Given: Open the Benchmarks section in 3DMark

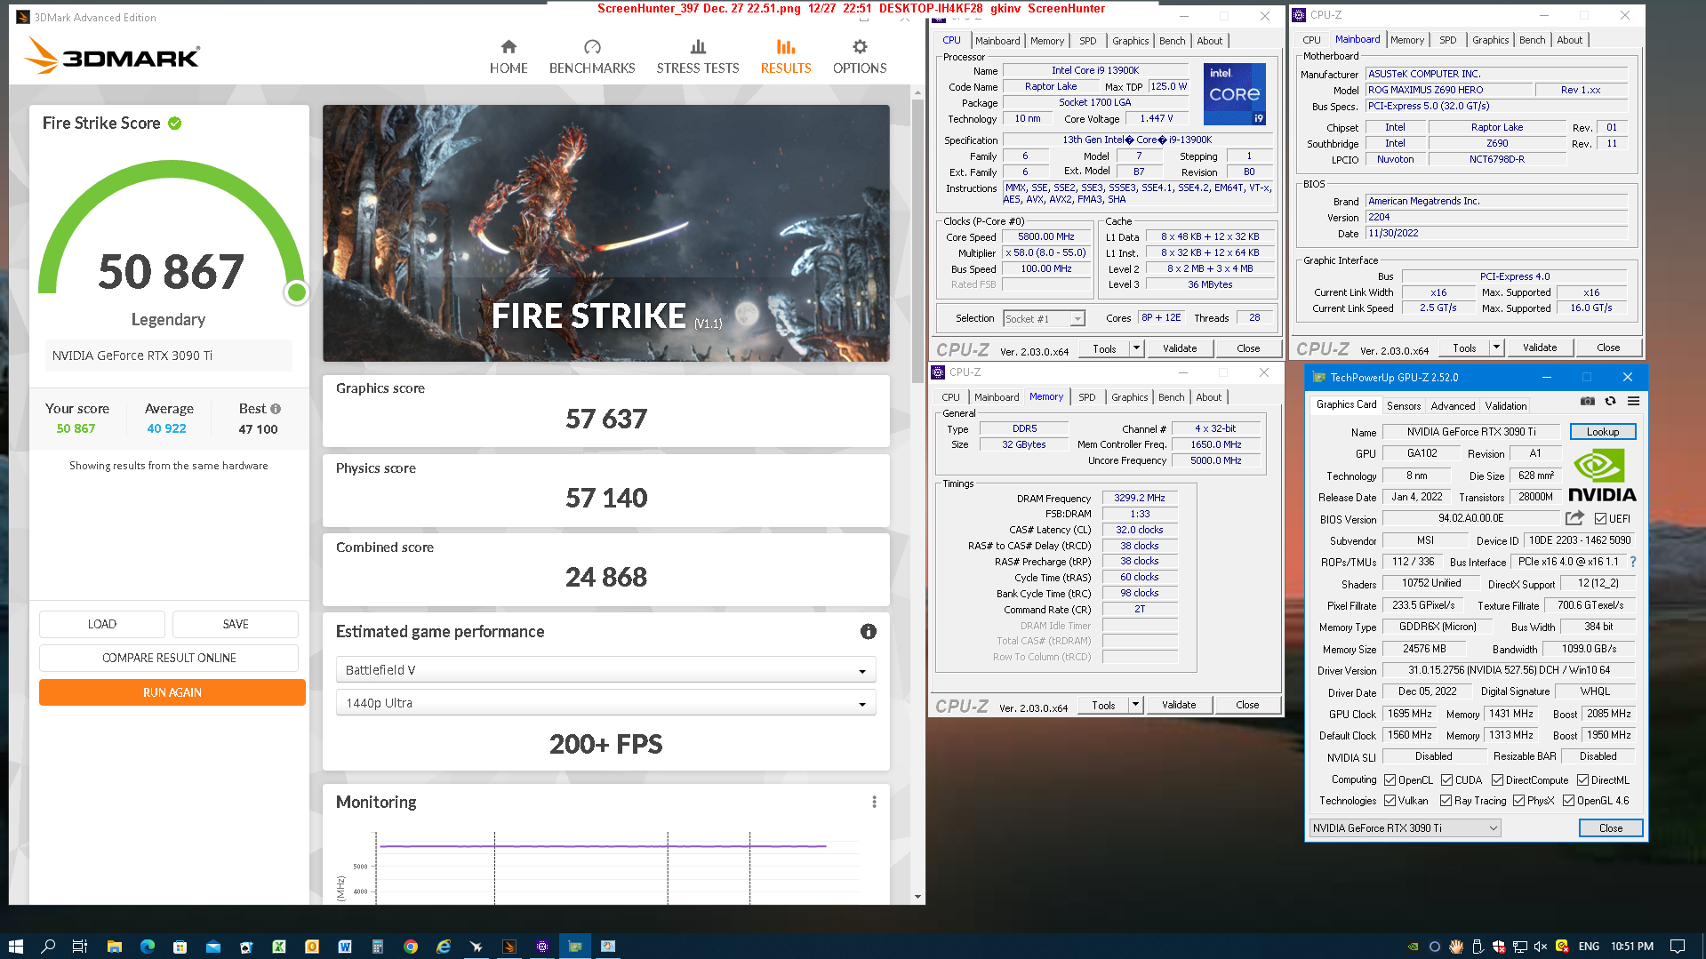Looking at the screenshot, I should tap(592, 57).
